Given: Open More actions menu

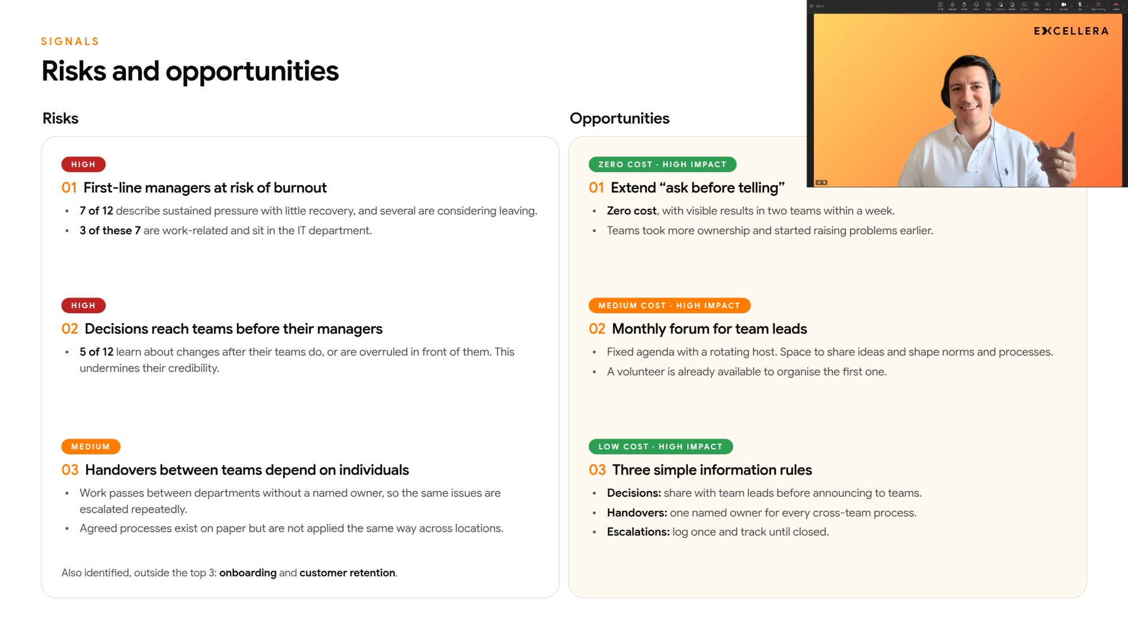Looking at the screenshot, I should (1048, 6).
